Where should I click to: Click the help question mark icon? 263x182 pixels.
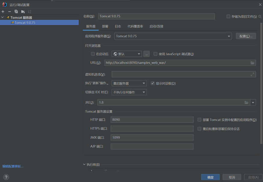[6, 177]
